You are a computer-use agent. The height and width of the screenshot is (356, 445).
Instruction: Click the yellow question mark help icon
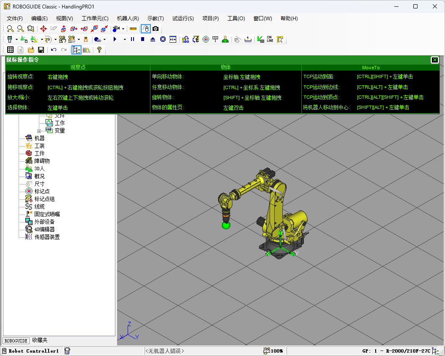point(99,50)
